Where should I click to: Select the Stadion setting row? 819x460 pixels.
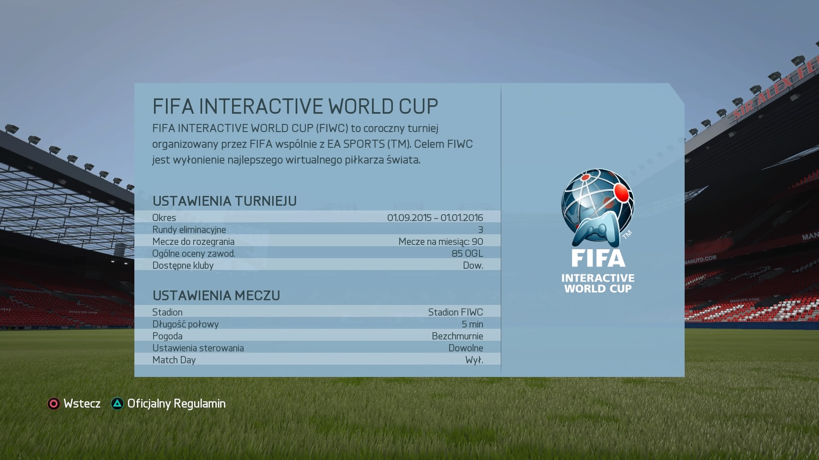click(x=317, y=312)
